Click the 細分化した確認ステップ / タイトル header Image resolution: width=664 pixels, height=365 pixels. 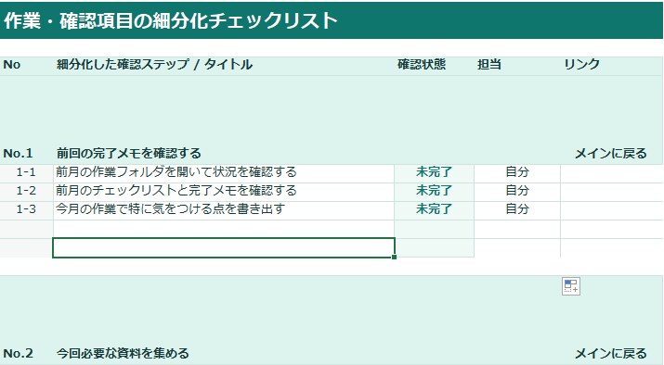tap(154, 64)
